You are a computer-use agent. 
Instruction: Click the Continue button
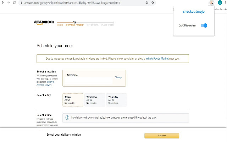coord(162,136)
